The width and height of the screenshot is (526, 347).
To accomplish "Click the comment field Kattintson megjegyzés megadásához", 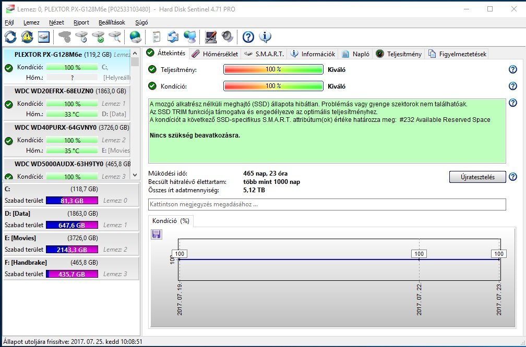I will (x=327, y=204).
